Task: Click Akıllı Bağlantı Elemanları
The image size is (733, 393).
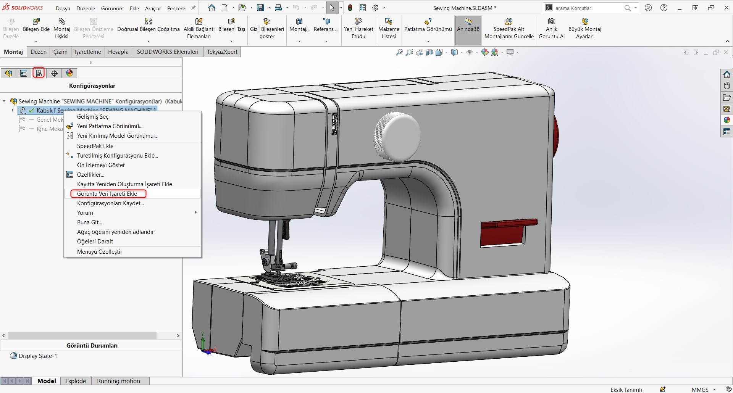Action: (x=199, y=29)
